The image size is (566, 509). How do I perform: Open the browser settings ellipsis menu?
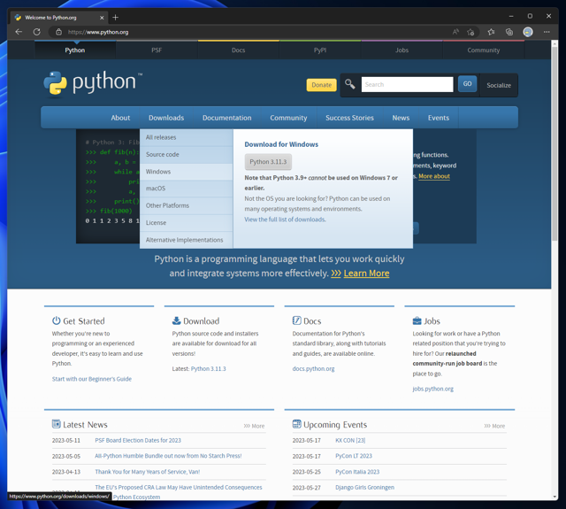pos(547,32)
